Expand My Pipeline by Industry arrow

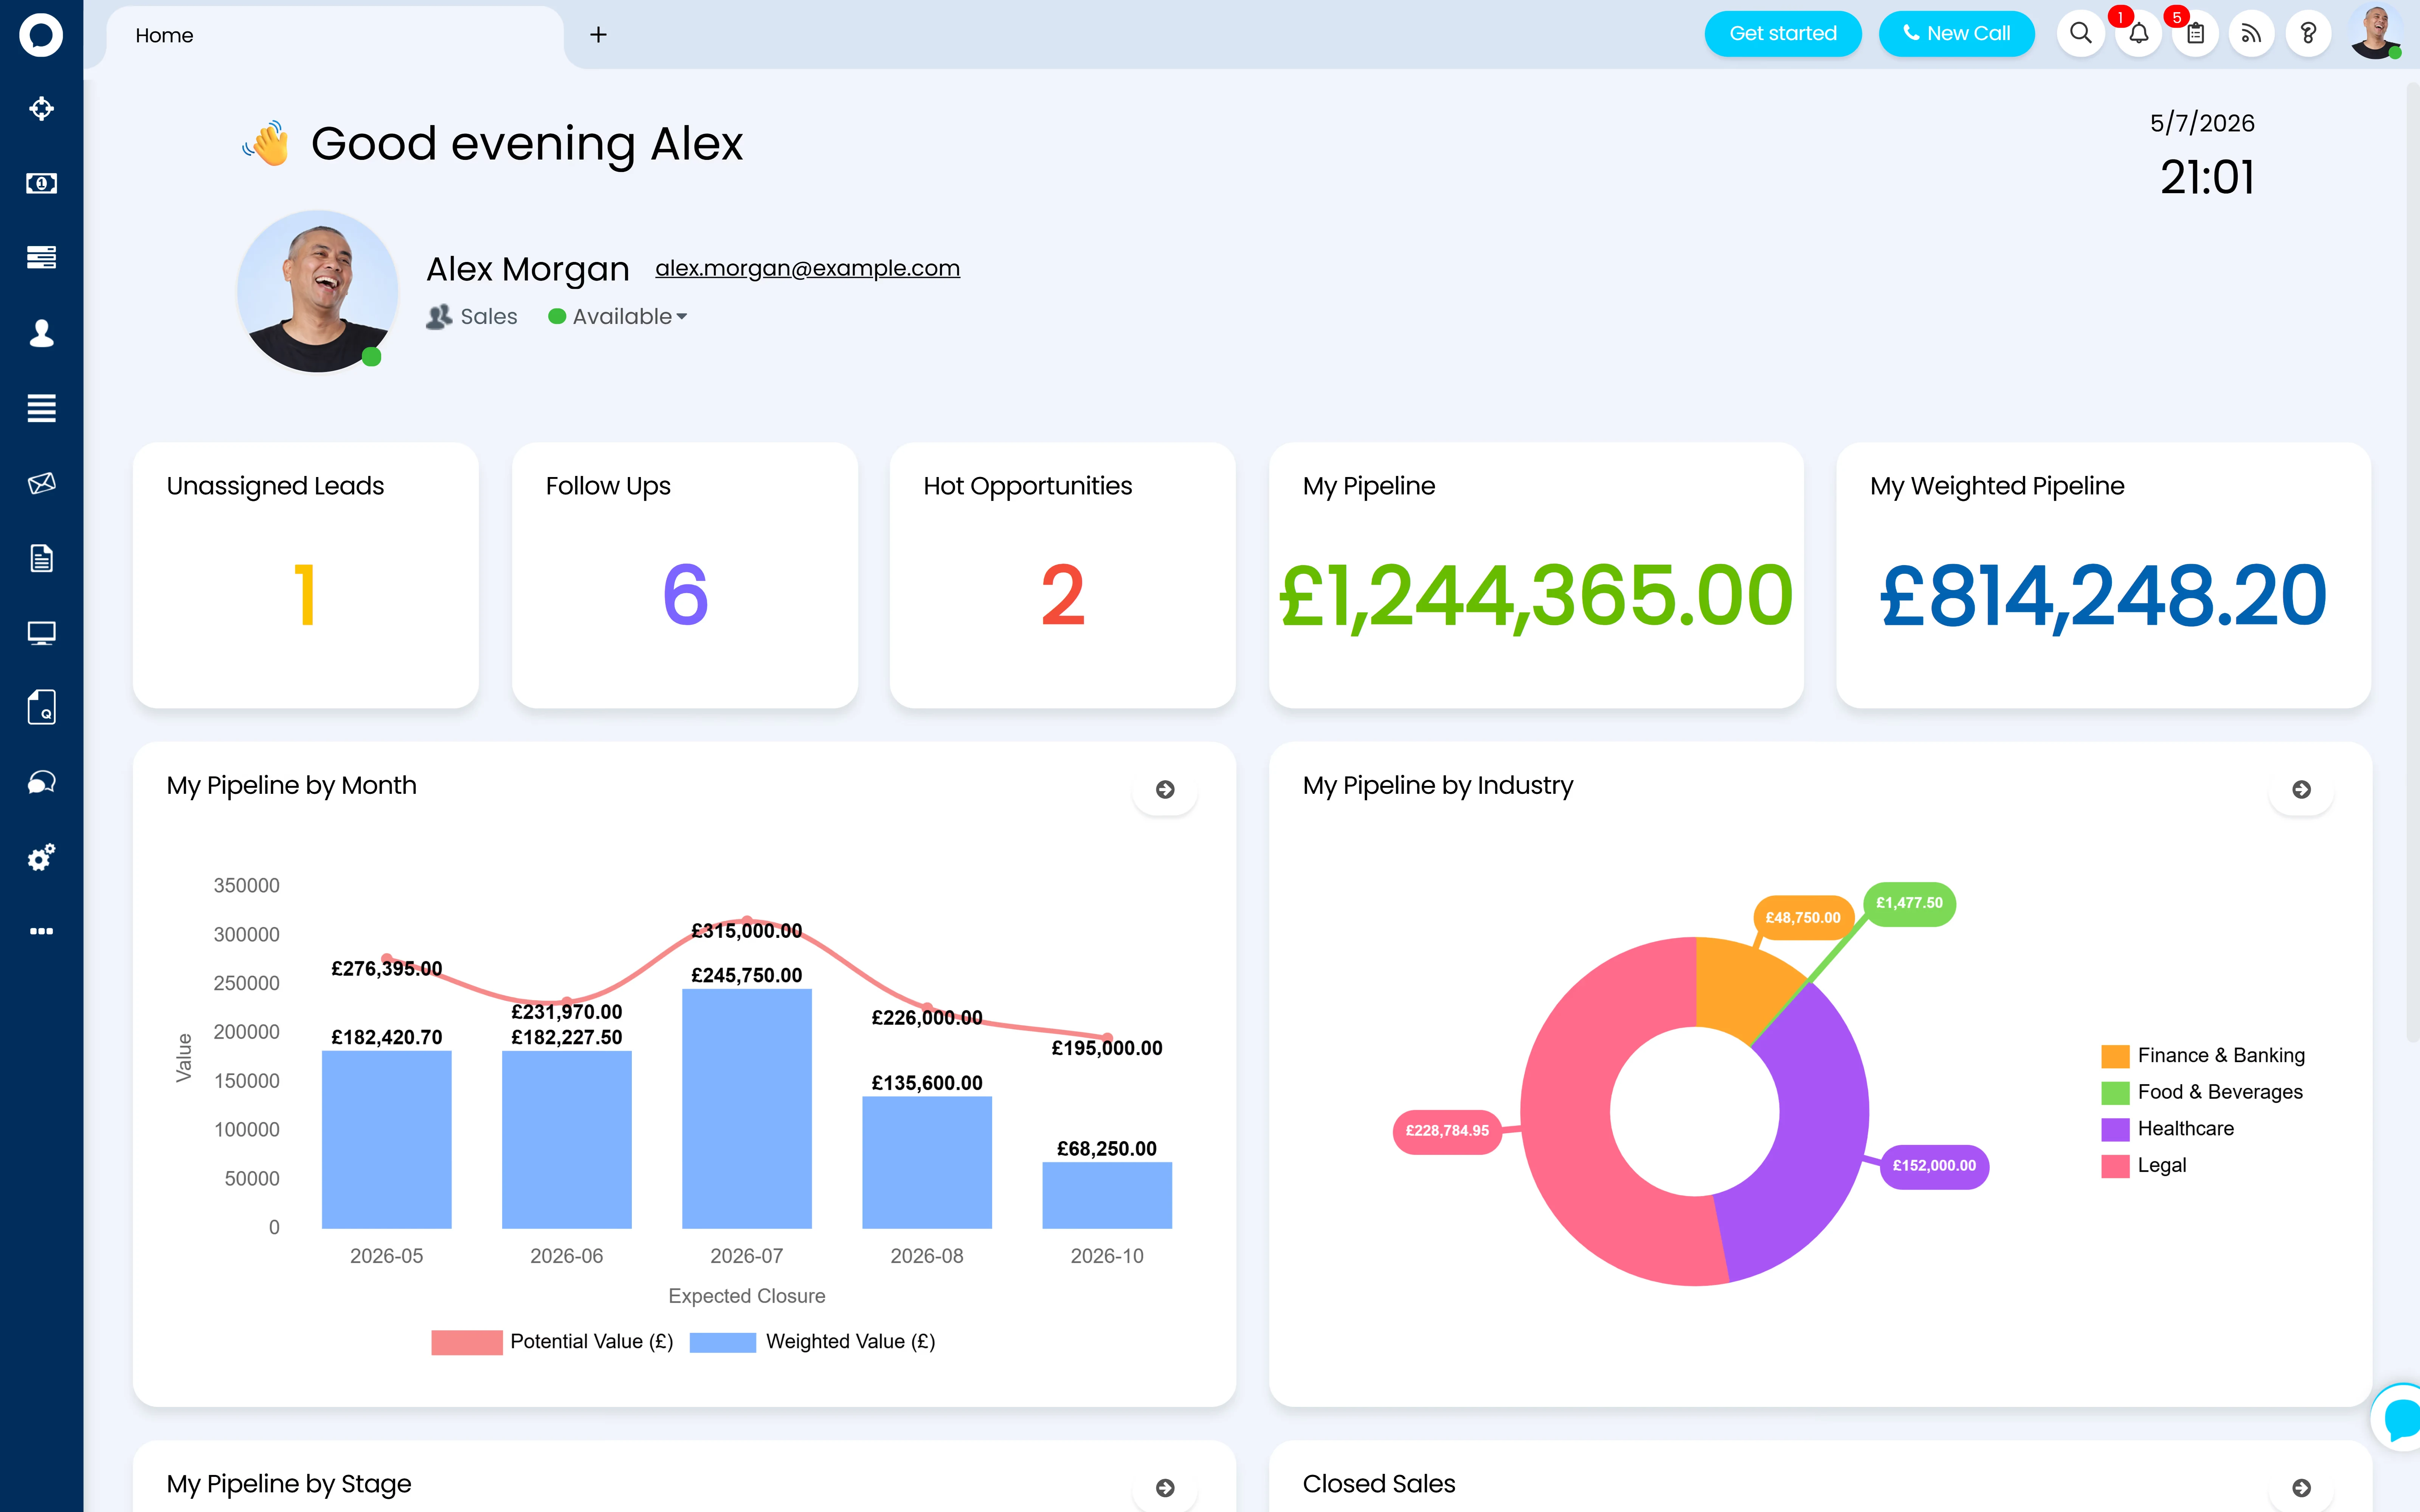click(2301, 790)
